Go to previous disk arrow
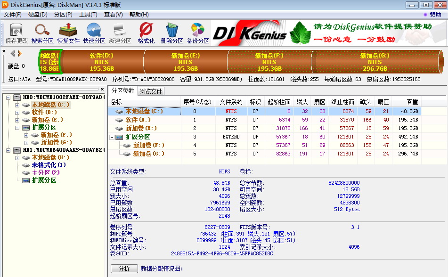This screenshot has height=277, width=448. pyautogui.click(x=13, y=53)
